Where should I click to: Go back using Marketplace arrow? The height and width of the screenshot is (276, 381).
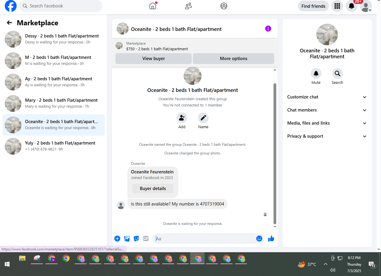(x=10, y=23)
